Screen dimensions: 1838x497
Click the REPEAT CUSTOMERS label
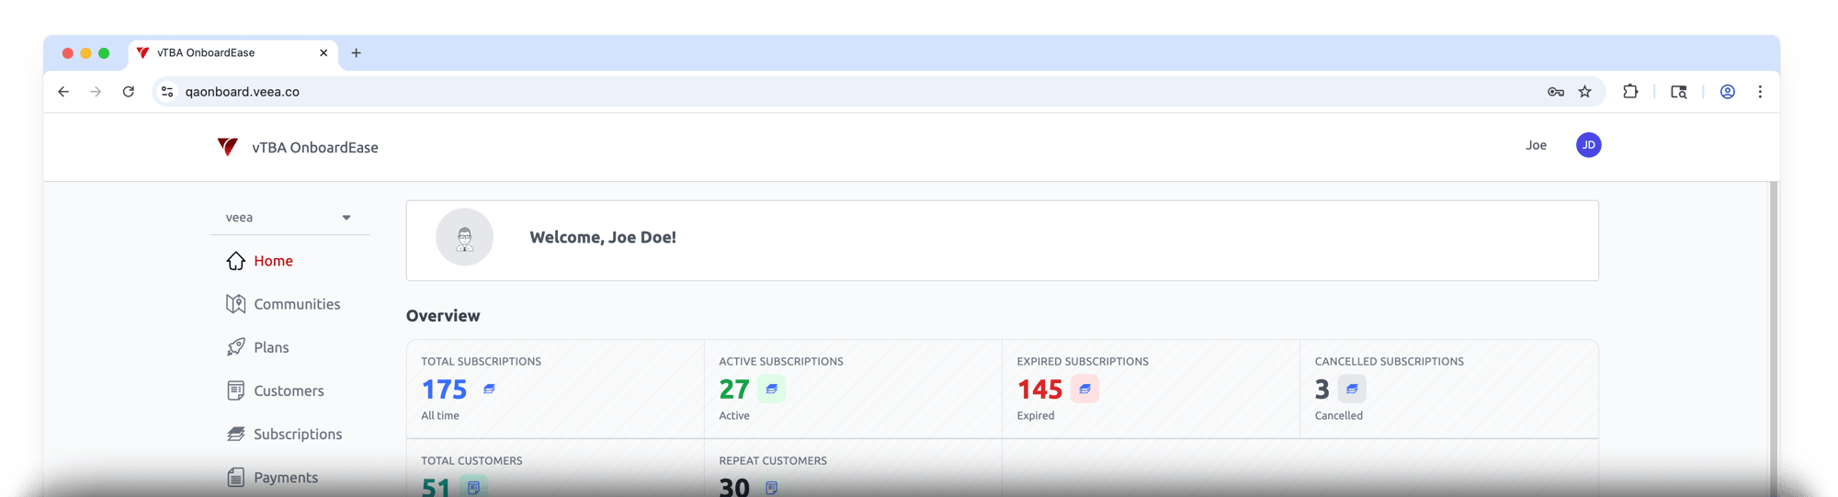coord(773,461)
